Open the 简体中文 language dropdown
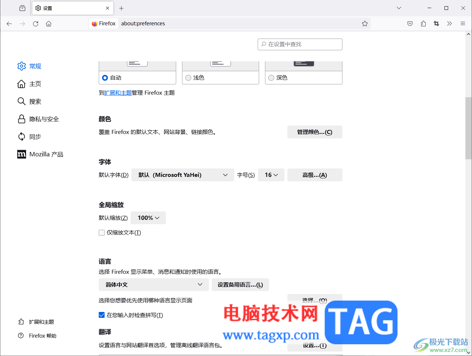 154,285
